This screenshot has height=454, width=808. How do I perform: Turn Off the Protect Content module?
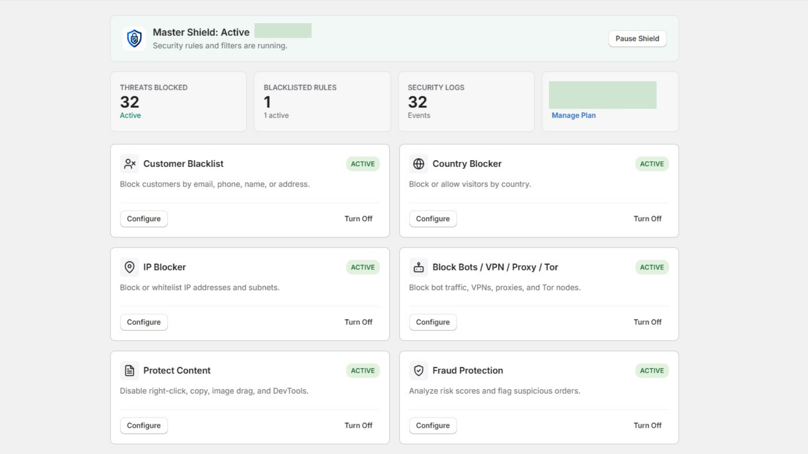coord(359,425)
